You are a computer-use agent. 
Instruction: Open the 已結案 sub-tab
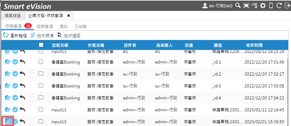80,26
